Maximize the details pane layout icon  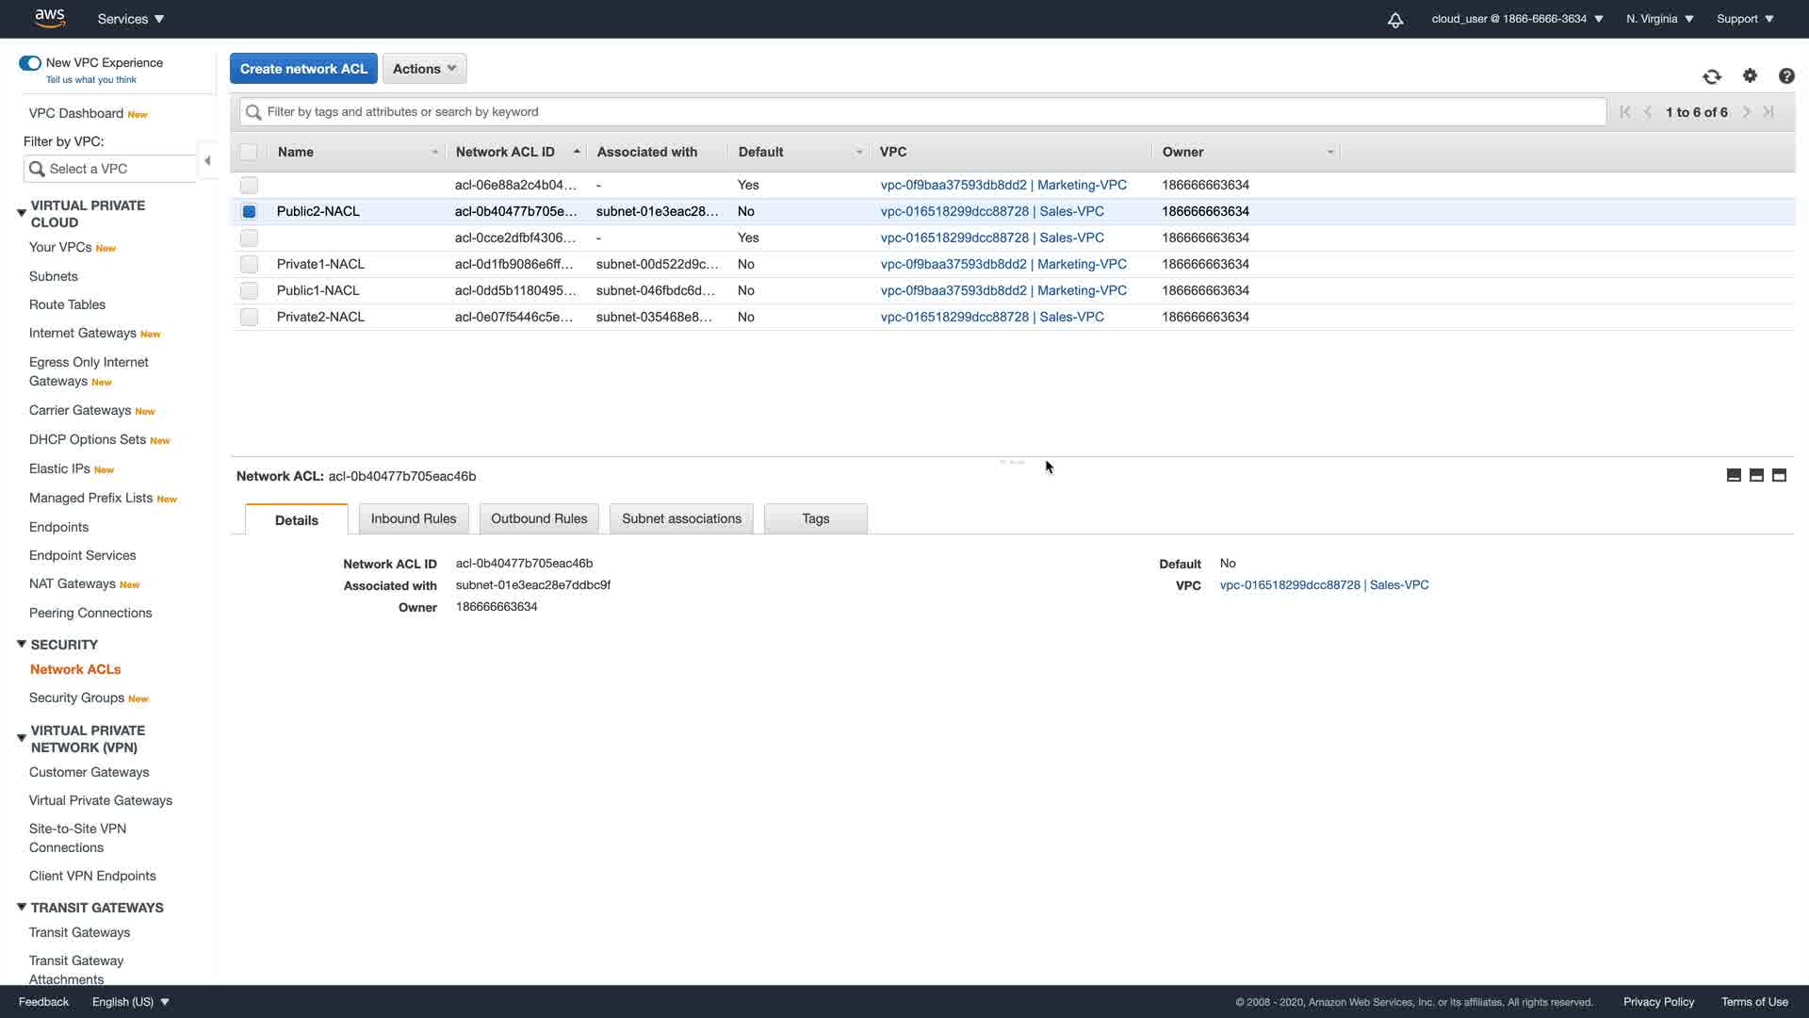tap(1779, 476)
